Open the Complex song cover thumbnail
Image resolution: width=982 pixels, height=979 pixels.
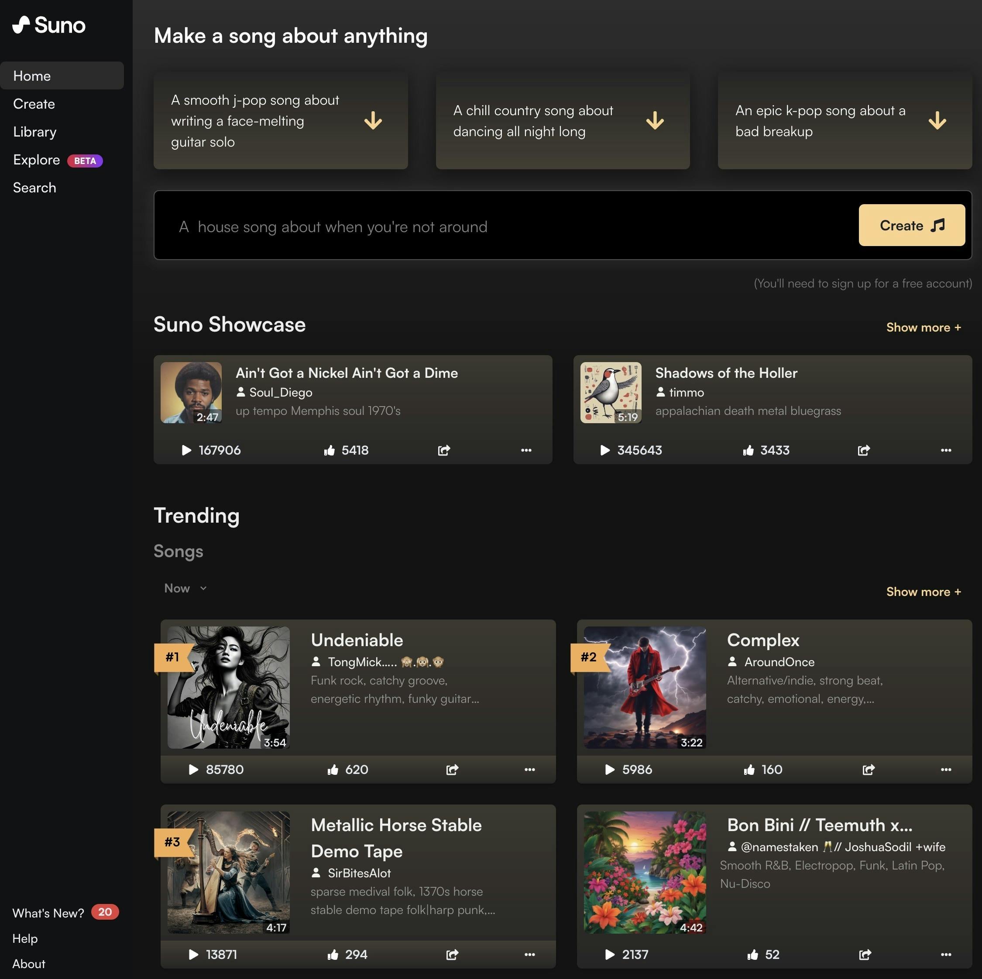pyautogui.click(x=645, y=687)
